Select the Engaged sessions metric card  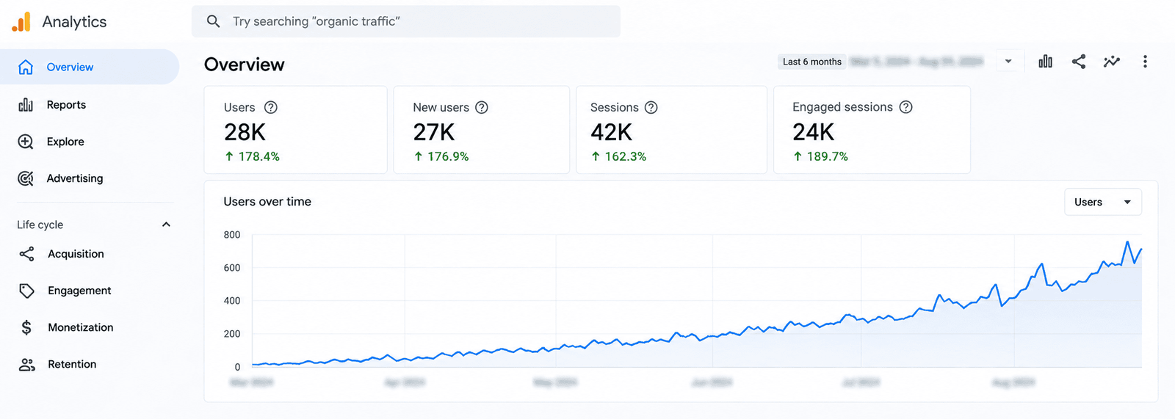(x=872, y=130)
